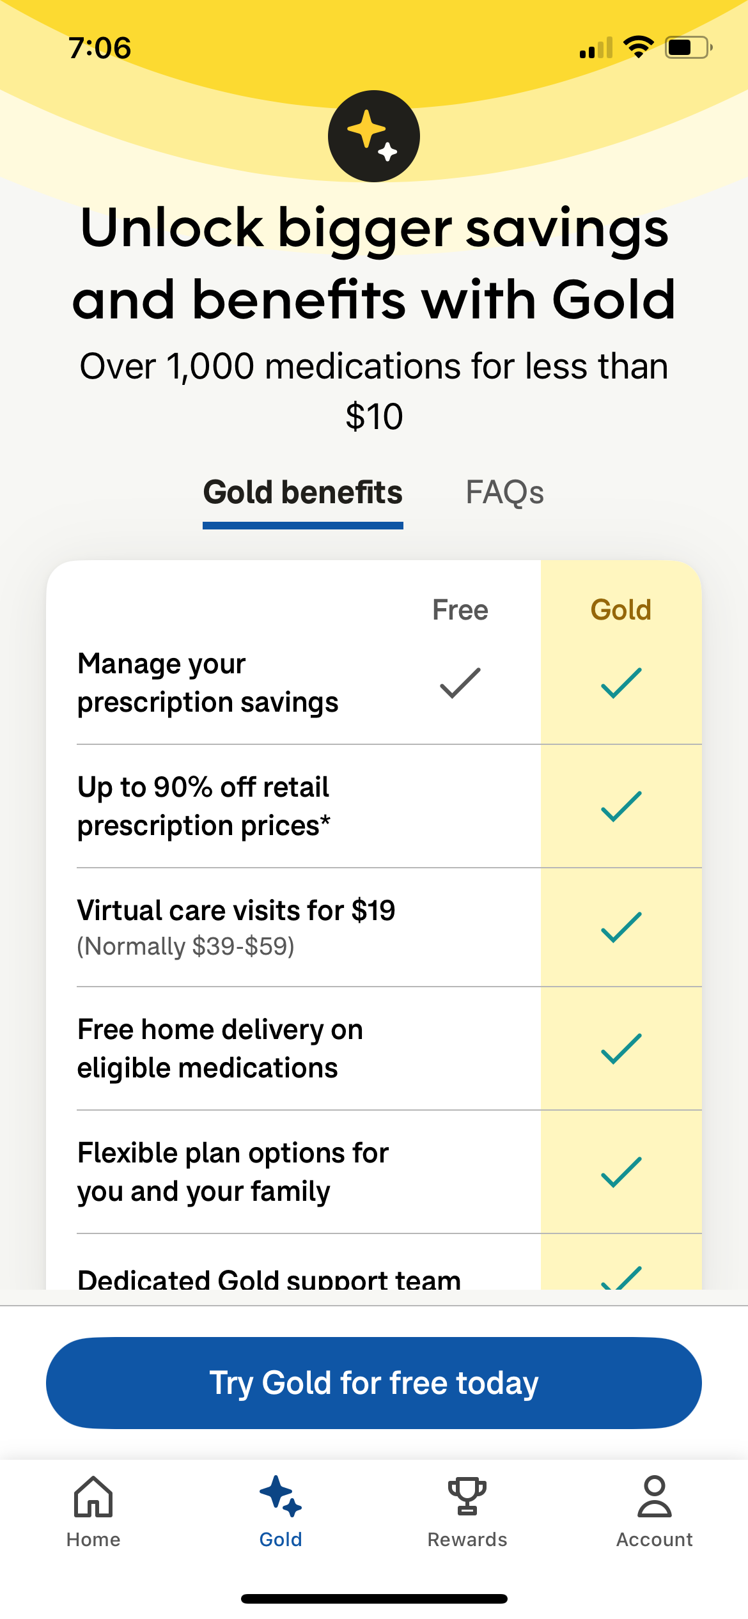Image resolution: width=748 pixels, height=1619 pixels.
Task: Open Rewards via the trophy icon
Action: 467,1496
